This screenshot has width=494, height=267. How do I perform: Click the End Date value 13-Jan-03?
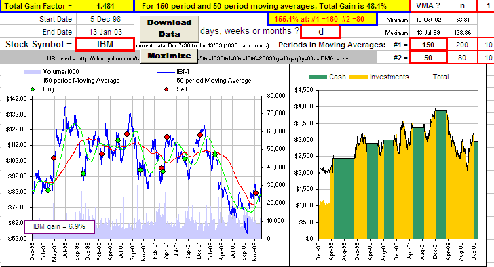(105, 32)
